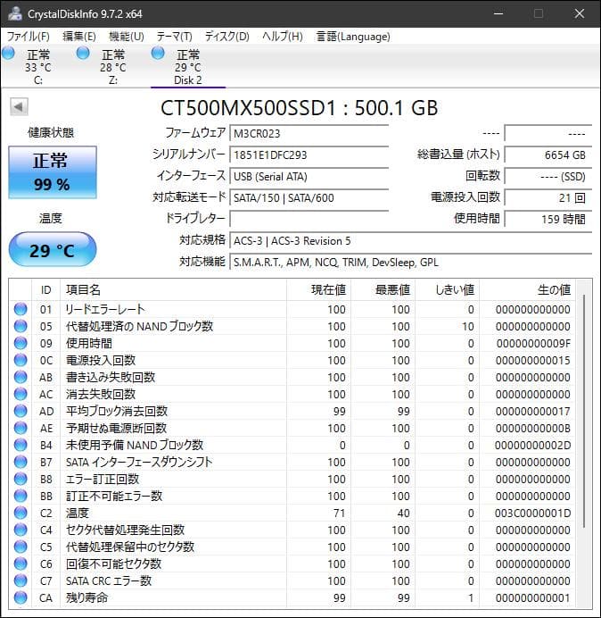601x618 pixels.
Task: Click the status orb of row B4
Action: tap(21, 445)
